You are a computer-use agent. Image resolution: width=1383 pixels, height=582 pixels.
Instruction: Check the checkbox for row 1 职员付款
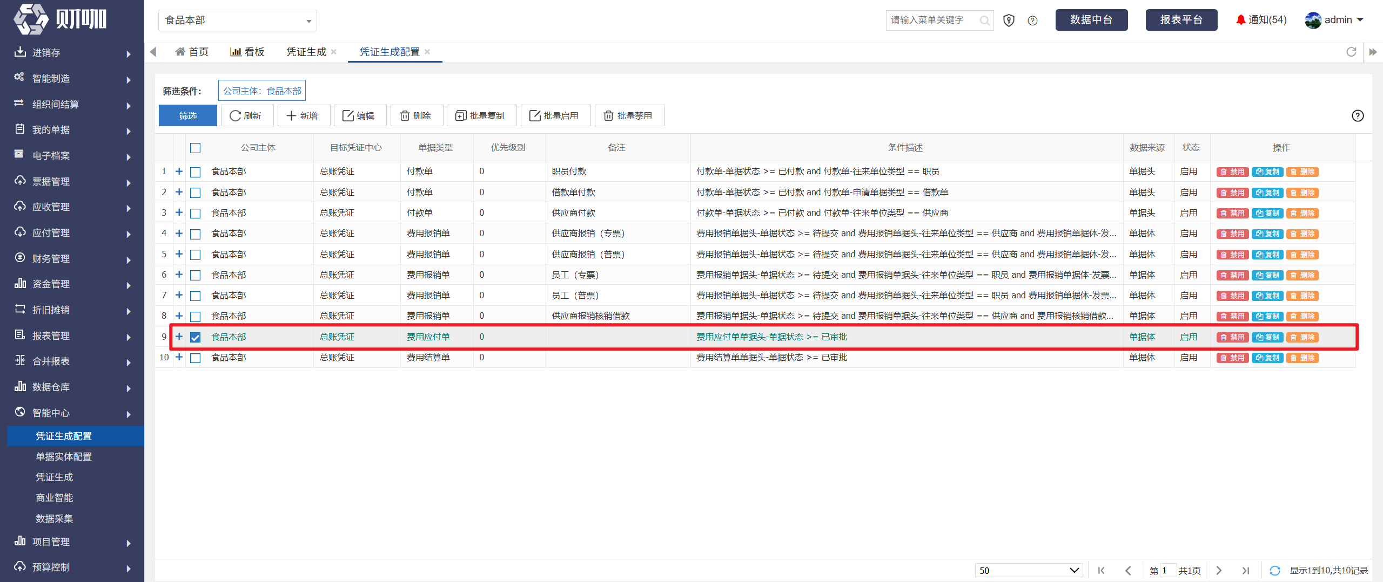(x=196, y=172)
